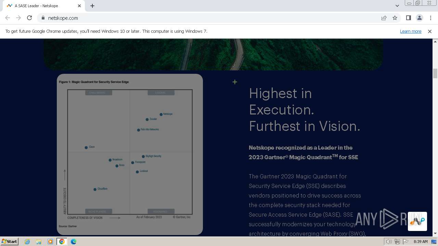Click the green plus sign icon
Image resolution: width=438 pixels, height=246 pixels.
pos(235,82)
